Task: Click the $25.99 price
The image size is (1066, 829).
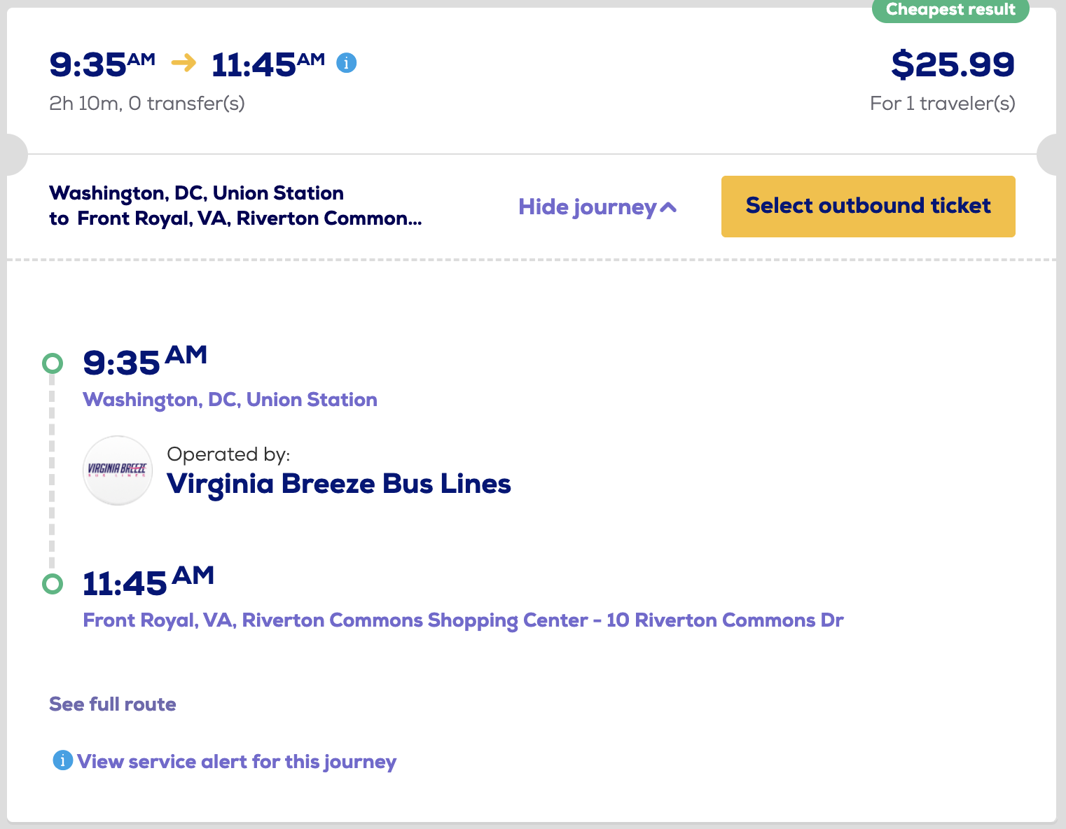Action: (x=953, y=64)
